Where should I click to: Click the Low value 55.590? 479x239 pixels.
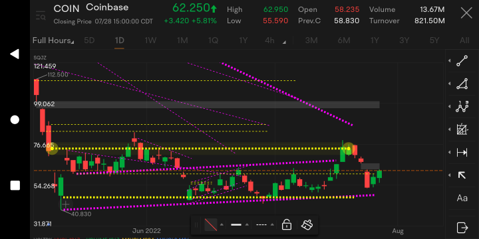[x=275, y=21]
